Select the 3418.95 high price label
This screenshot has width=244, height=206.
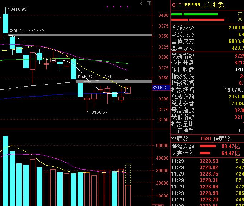pyautogui.click(x=18, y=9)
